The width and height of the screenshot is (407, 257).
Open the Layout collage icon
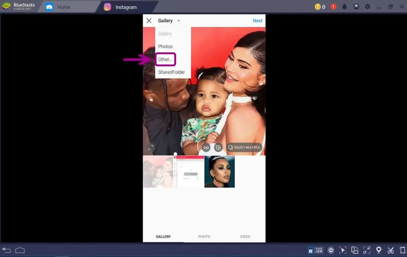(218, 148)
